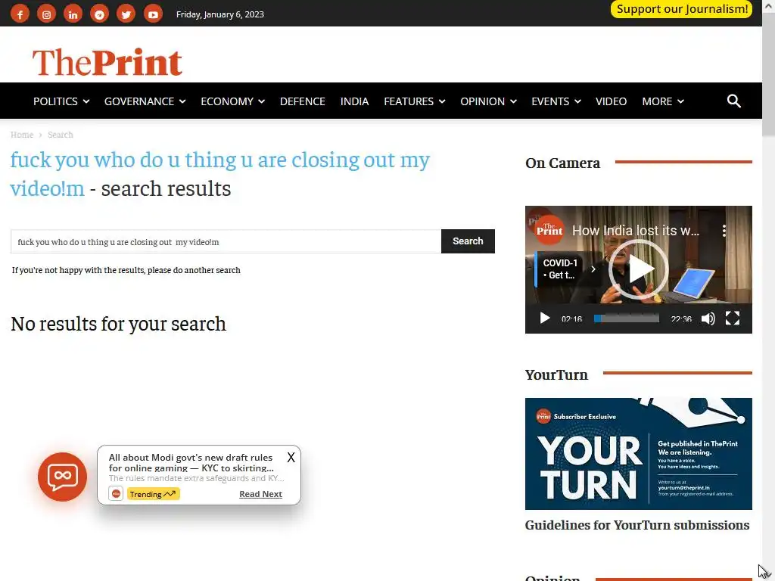775x581 pixels.
Task: Go to the India section
Action: pos(354,101)
